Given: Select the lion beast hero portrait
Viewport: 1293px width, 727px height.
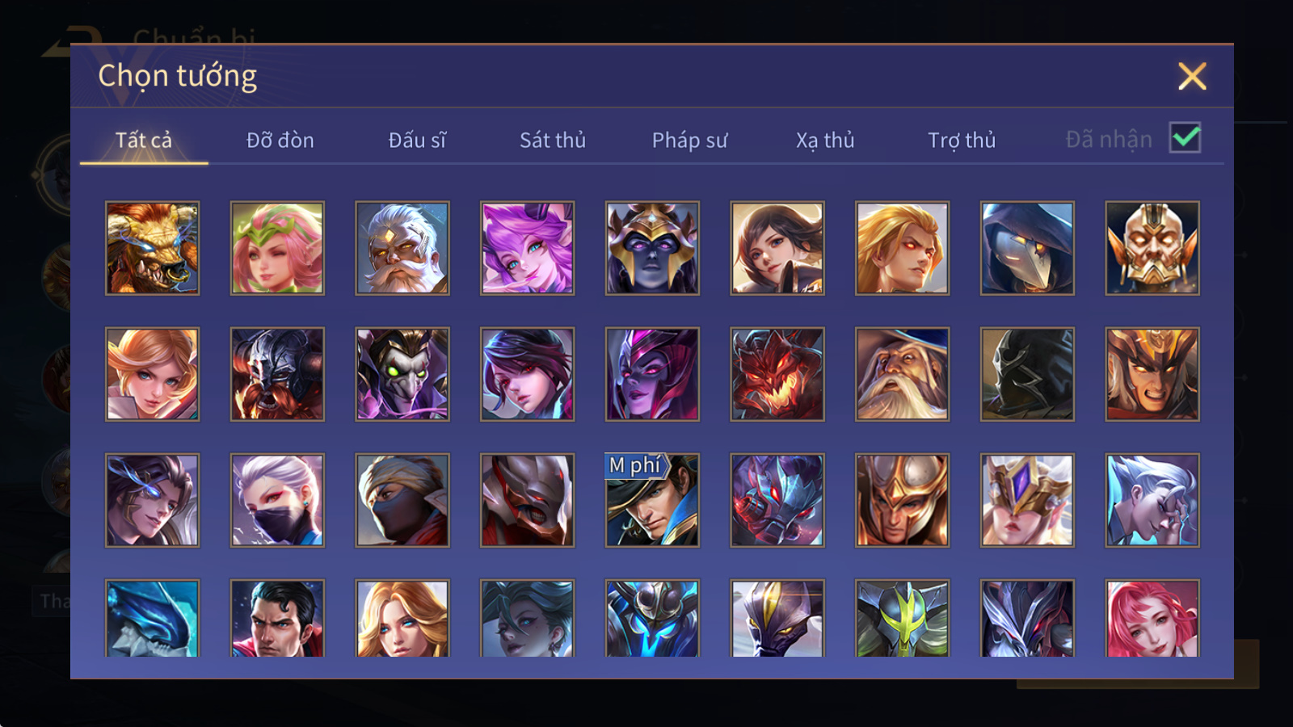Looking at the screenshot, I should click(152, 248).
